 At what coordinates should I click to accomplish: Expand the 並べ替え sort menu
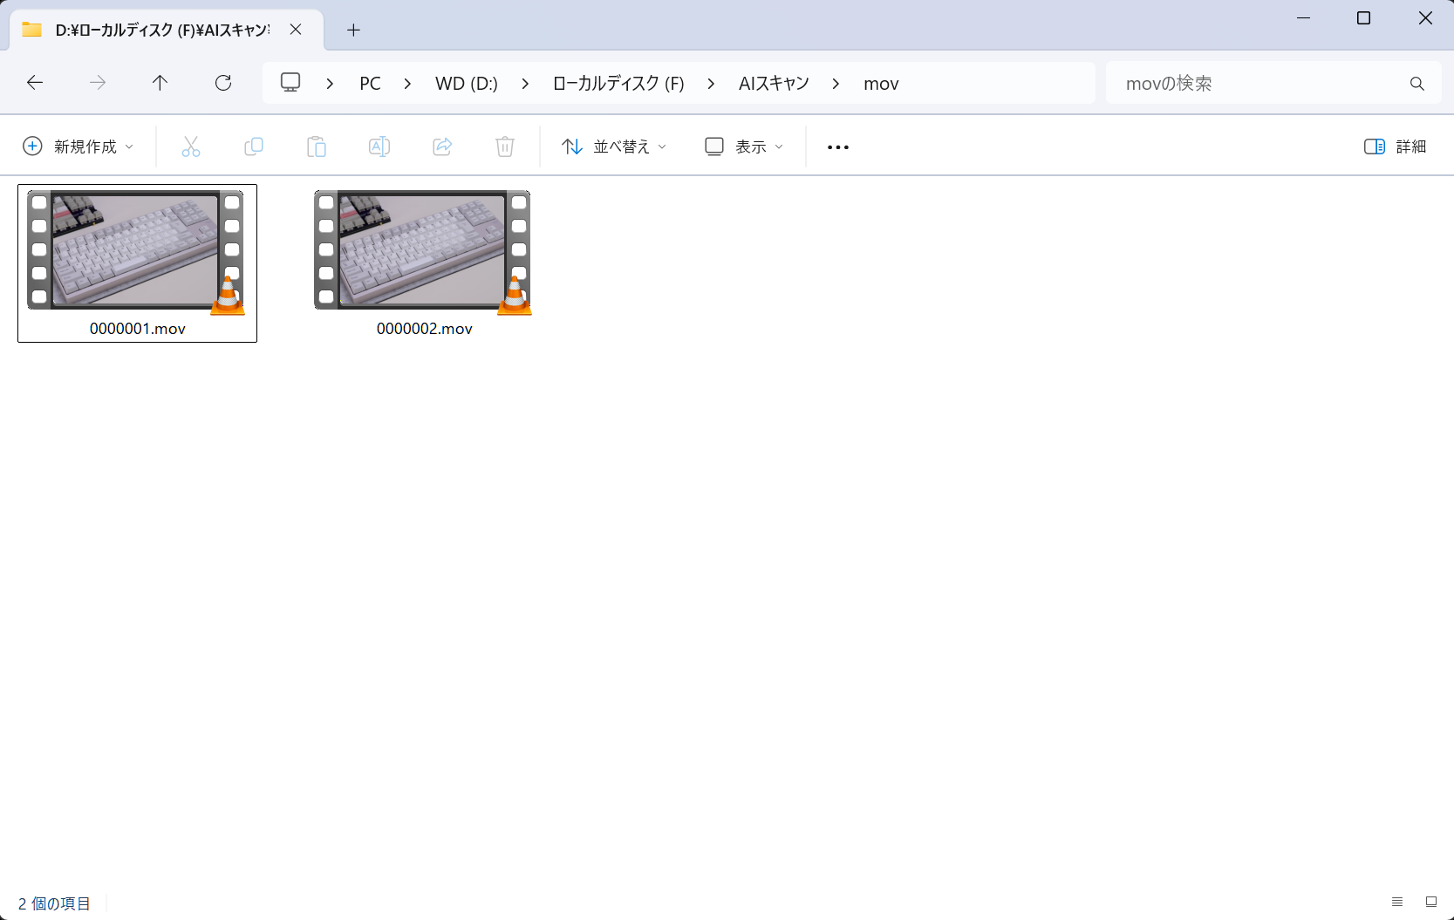(614, 147)
